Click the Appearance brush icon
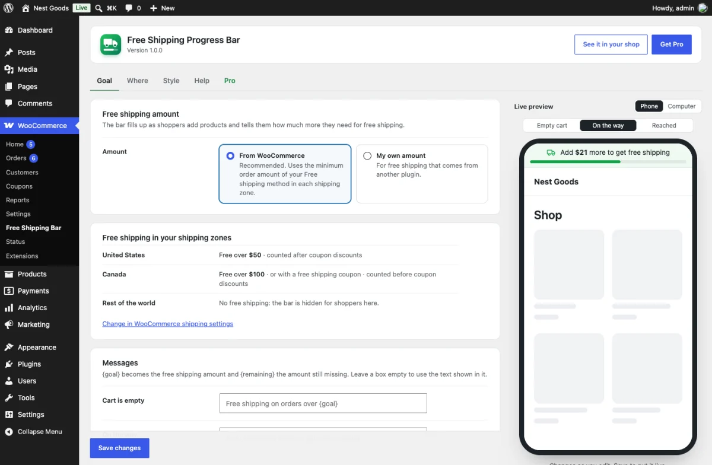The height and width of the screenshot is (465, 712). point(9,348)
